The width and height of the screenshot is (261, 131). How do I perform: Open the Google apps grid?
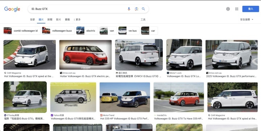pyautogui.click(x=236, y=9)
